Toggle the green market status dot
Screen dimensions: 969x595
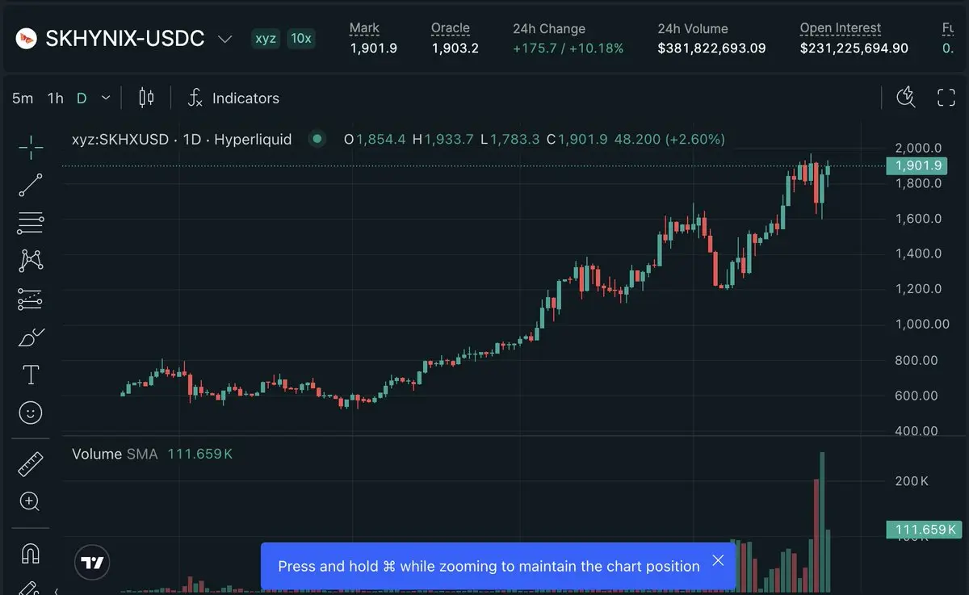pyautogui.click(x=317, y=139)
